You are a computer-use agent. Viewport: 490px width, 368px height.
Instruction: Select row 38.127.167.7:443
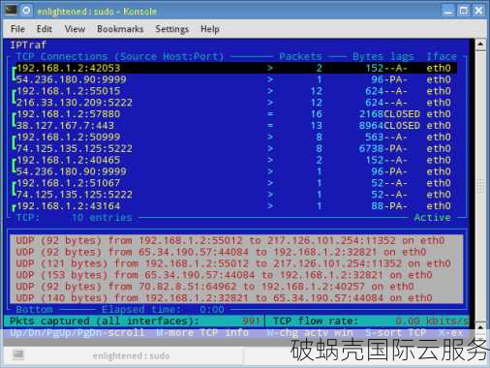[x=234, y=126]
